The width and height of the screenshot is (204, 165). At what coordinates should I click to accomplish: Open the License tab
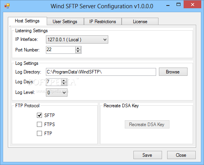point(140,22)
